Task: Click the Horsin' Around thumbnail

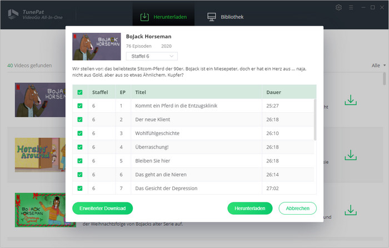Action: (x=40, y=155)
